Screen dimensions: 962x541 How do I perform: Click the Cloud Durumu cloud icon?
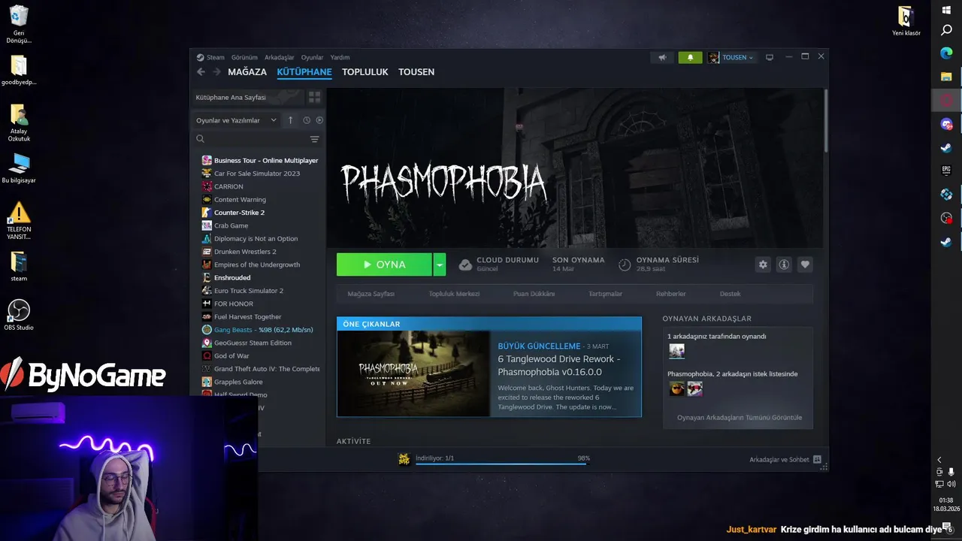tap(465, 264)
